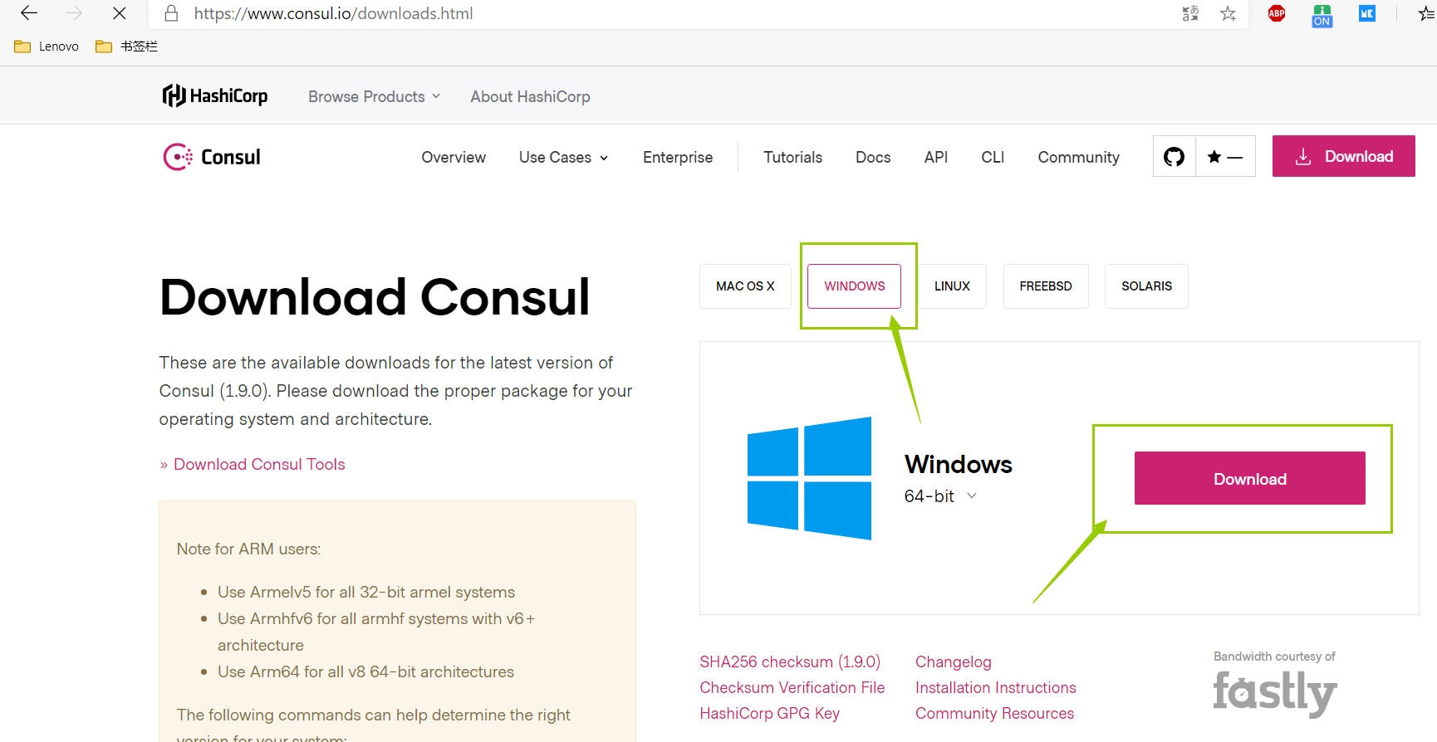Click the Windows logo image
The image size is (1437, 742).
coord(810,478)
